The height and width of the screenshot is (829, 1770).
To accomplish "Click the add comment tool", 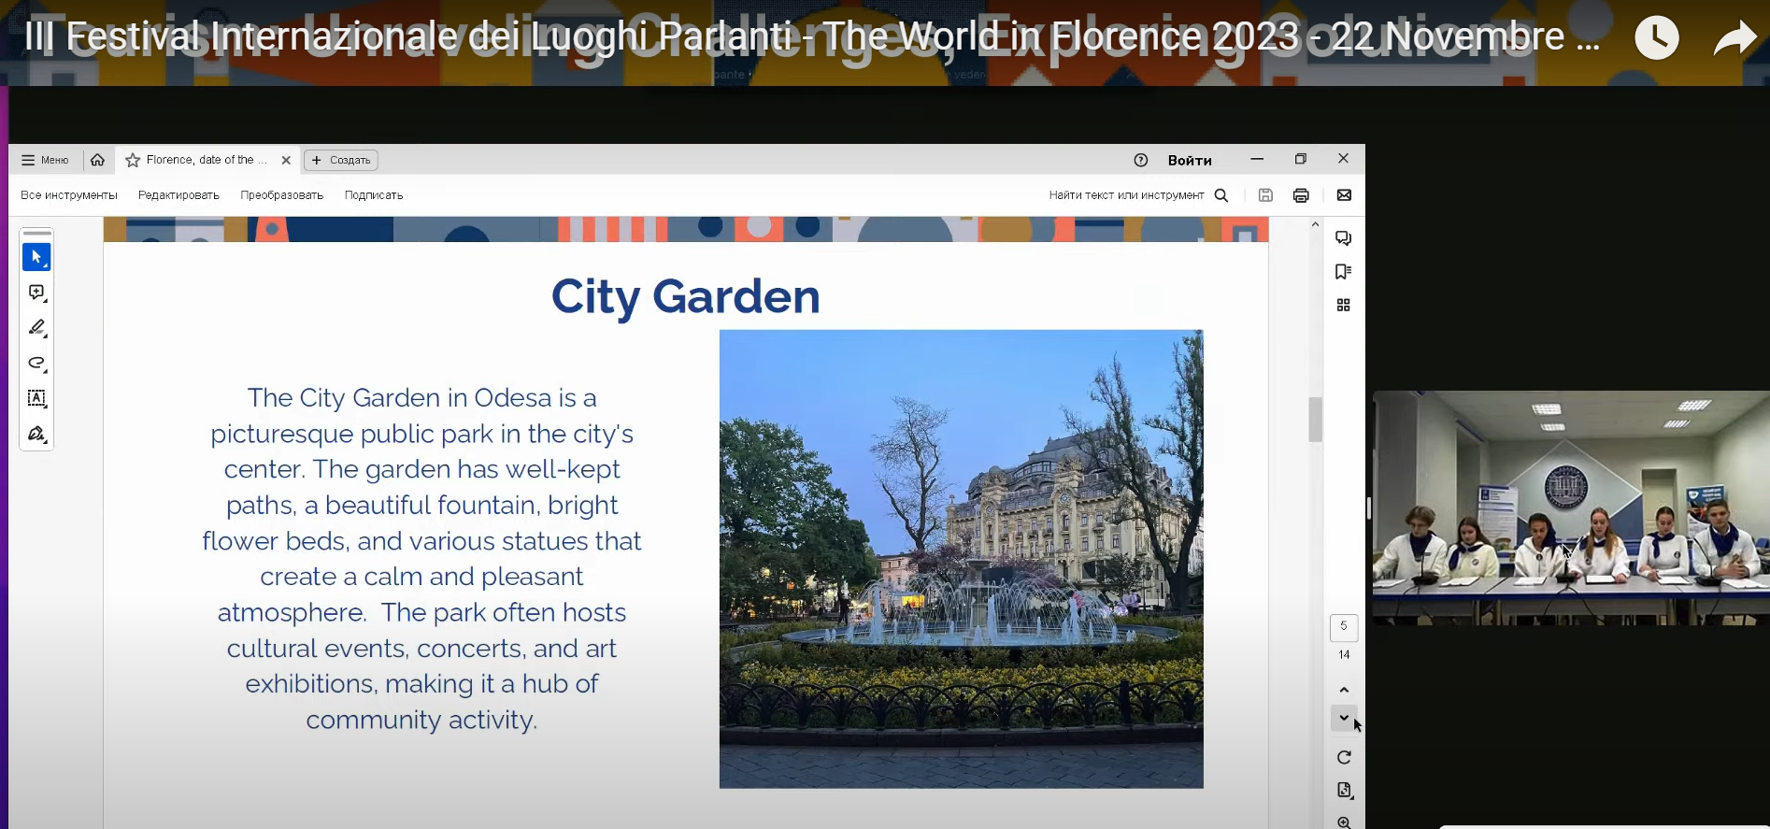I will [x=36, y=293].
